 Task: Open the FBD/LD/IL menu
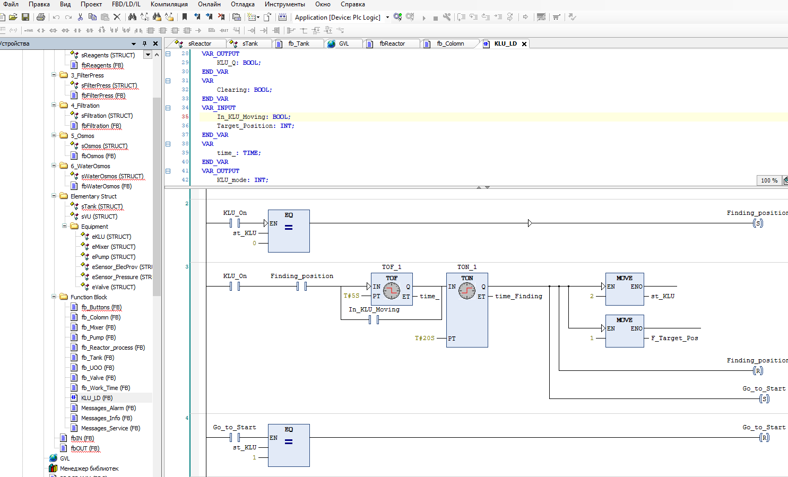pyautogui.click(x=126, y=4)
